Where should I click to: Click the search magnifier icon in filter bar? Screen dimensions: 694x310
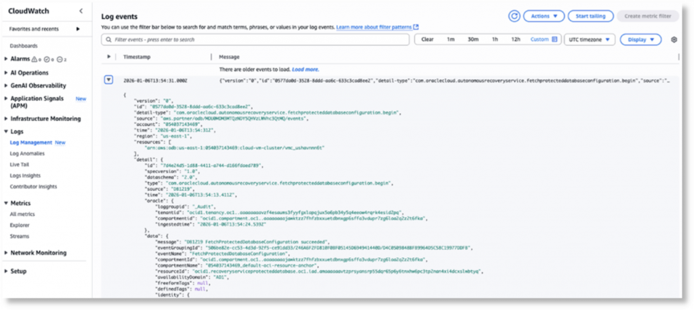tap(108, 39)
